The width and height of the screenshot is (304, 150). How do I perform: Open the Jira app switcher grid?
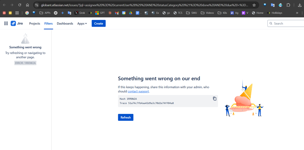(x=6, y=23)
